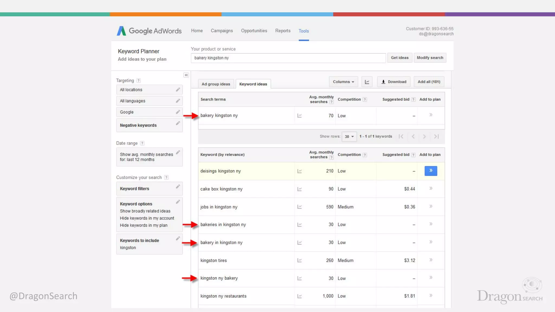
Task: Click pencil icon for Negative keywords
Action: [x=178, y=123]
